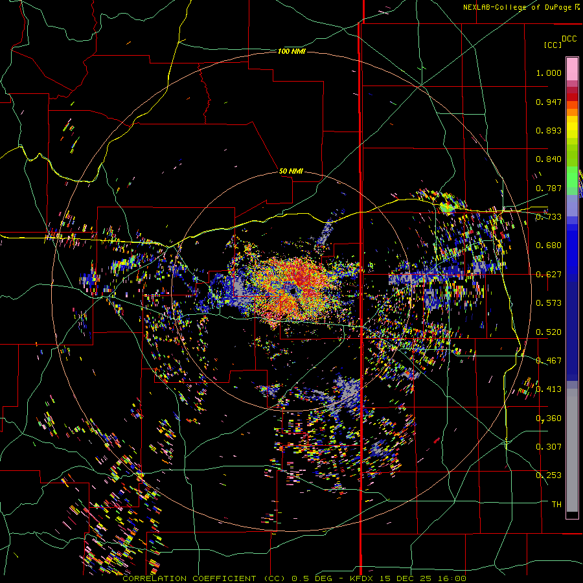Image resolution: width=583 pixels, height=583 pixels.
Task: Pick the pink segment atop the color bar
Action: (572, 69)
